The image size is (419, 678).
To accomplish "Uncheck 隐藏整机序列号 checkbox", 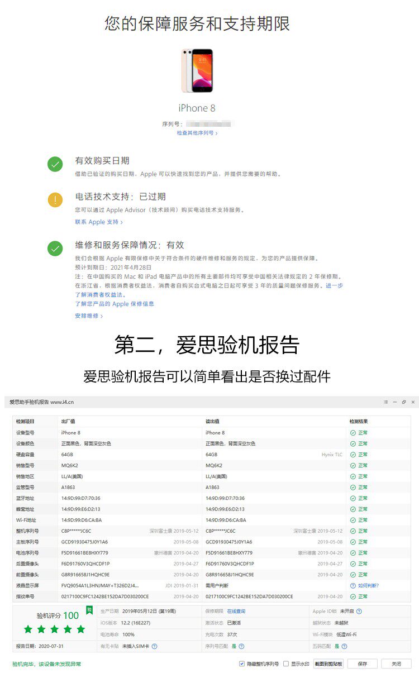I will (x=241, y=664).
